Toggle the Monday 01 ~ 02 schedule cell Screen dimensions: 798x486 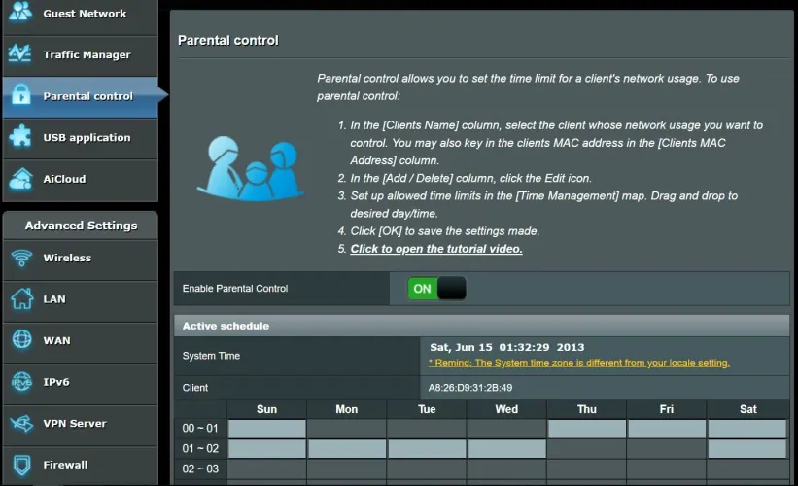(347, 449)
